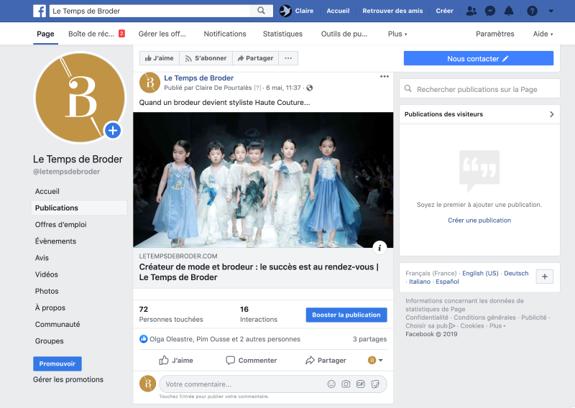The image size is (575, 408).
Task: Open Offres d'emploi in sidebar
Action: click(x=61, y=225)
